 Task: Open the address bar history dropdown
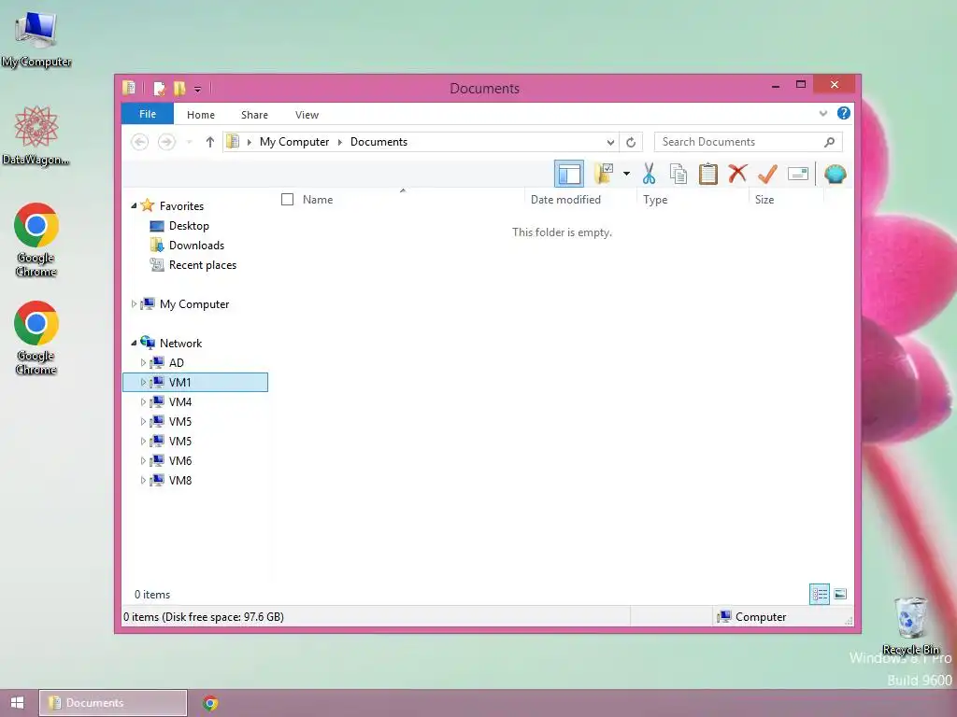coord(610,142)
